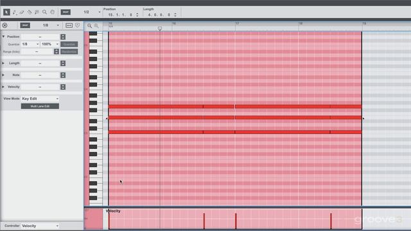Screen dimensions: 411x231
Task: Adjust the toolbar Position stepper arrows
Action: [137, 15]
